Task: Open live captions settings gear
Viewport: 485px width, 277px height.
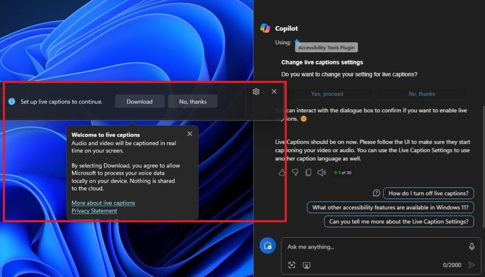Action: (256, 92)
